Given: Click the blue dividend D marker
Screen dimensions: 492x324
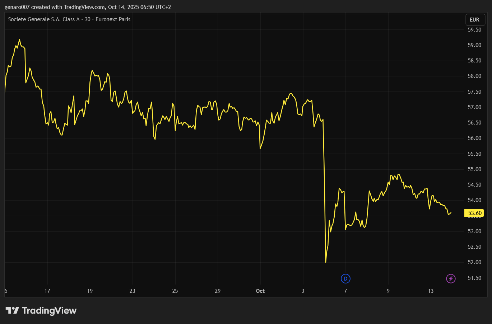Looking at the screenshot, I should (345, 278).
